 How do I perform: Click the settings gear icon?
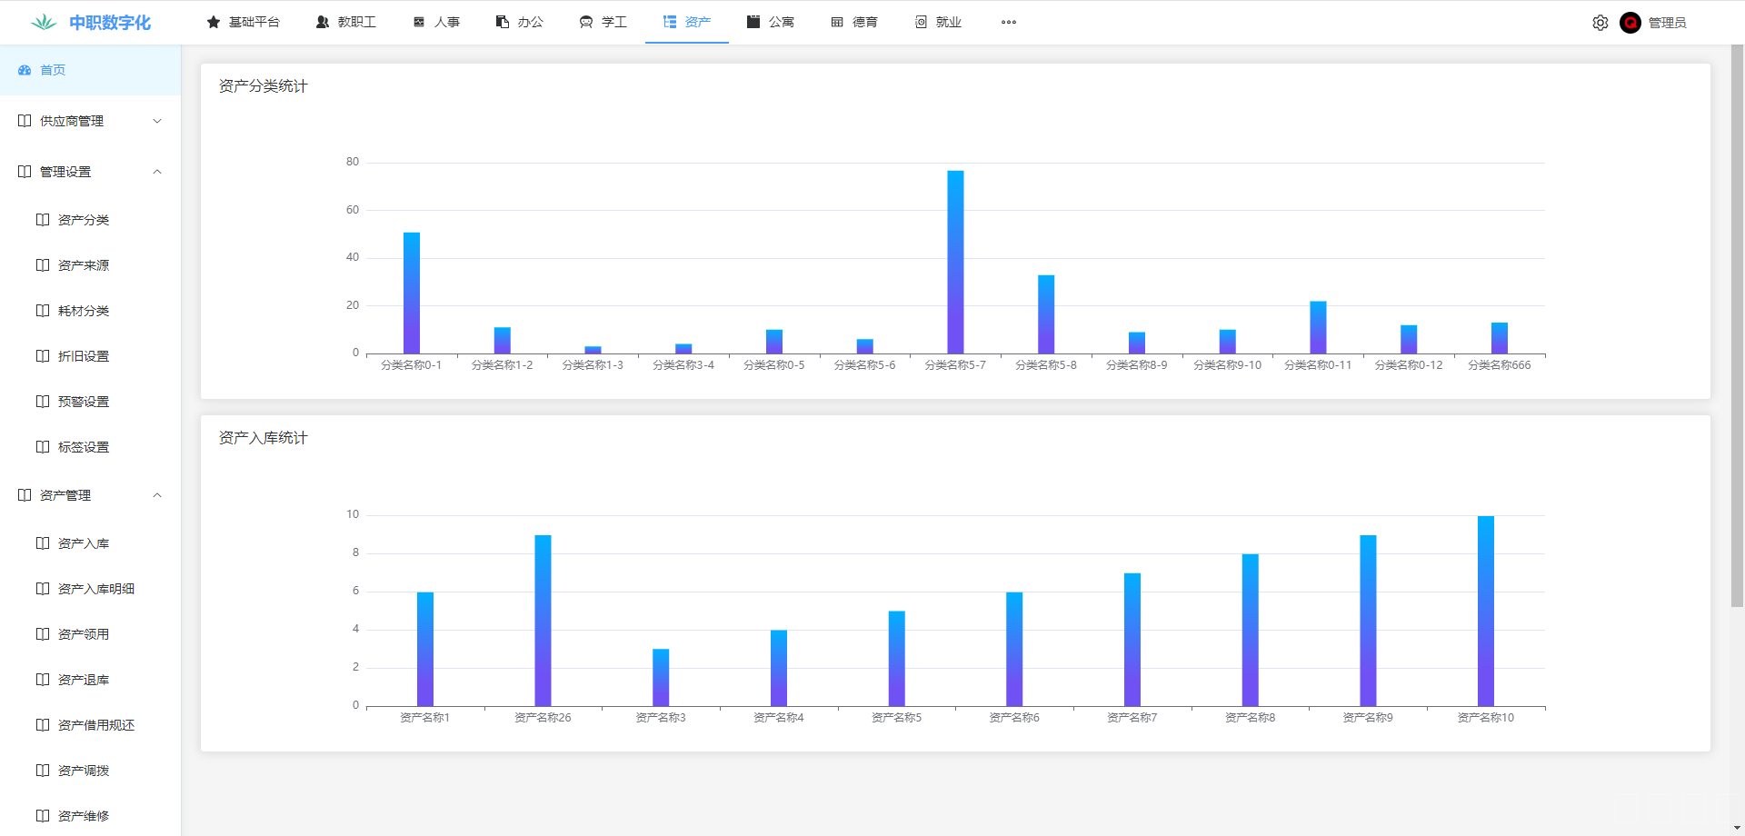[1600, 23]
